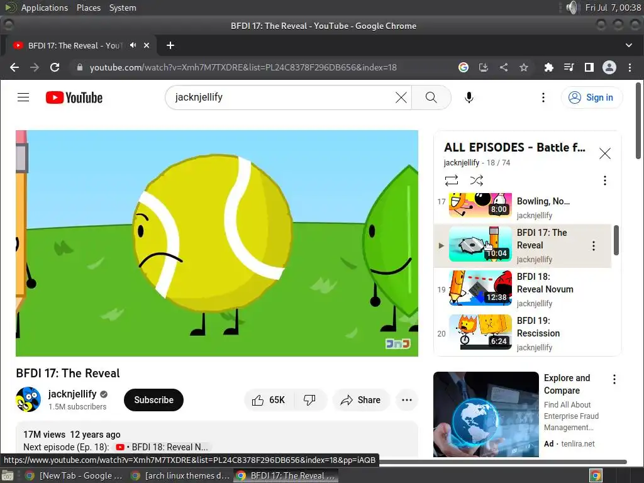
Task: Toggle shuffle playlist
Action: click(x=477, y=180)
